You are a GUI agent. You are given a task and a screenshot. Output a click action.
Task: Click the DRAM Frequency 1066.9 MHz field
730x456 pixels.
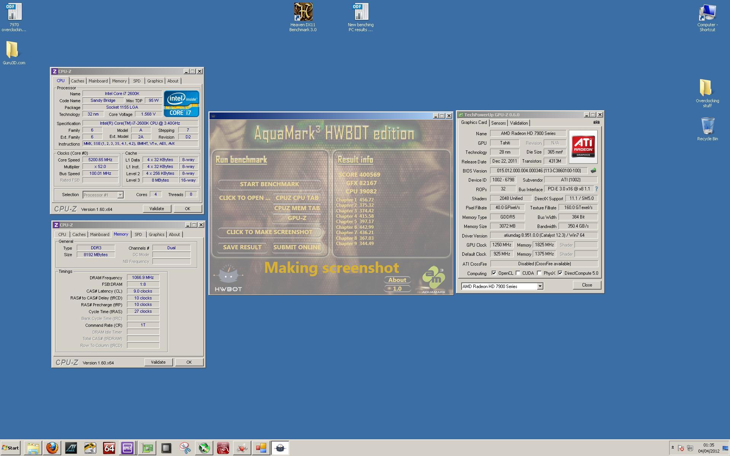pyautogui.click(x=143, y=278)
